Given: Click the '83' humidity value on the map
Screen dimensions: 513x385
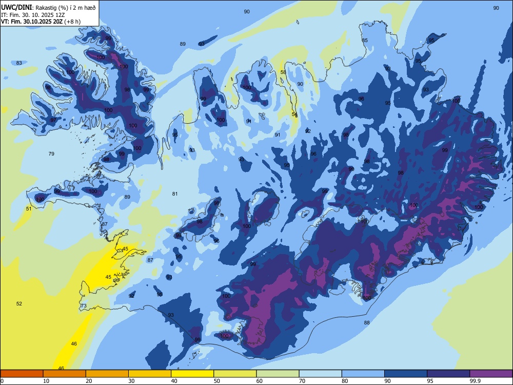Looking at the screenshot, I should (19, 63).
